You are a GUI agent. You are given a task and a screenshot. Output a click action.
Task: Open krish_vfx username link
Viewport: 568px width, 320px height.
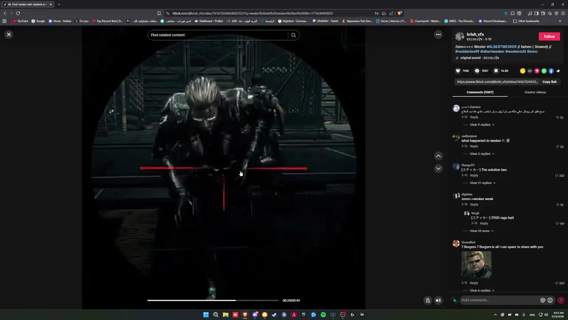point(475,34)
